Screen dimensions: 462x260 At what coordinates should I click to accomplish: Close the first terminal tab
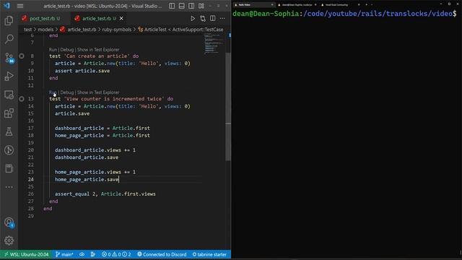[272, 5]
